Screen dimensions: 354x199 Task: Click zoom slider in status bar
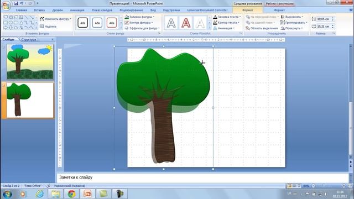328,186
